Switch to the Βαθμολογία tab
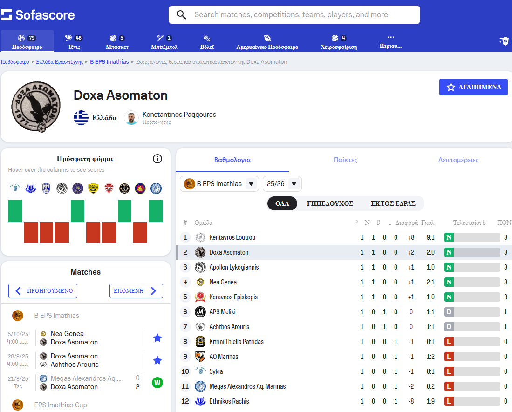 [x=232, y=160]
